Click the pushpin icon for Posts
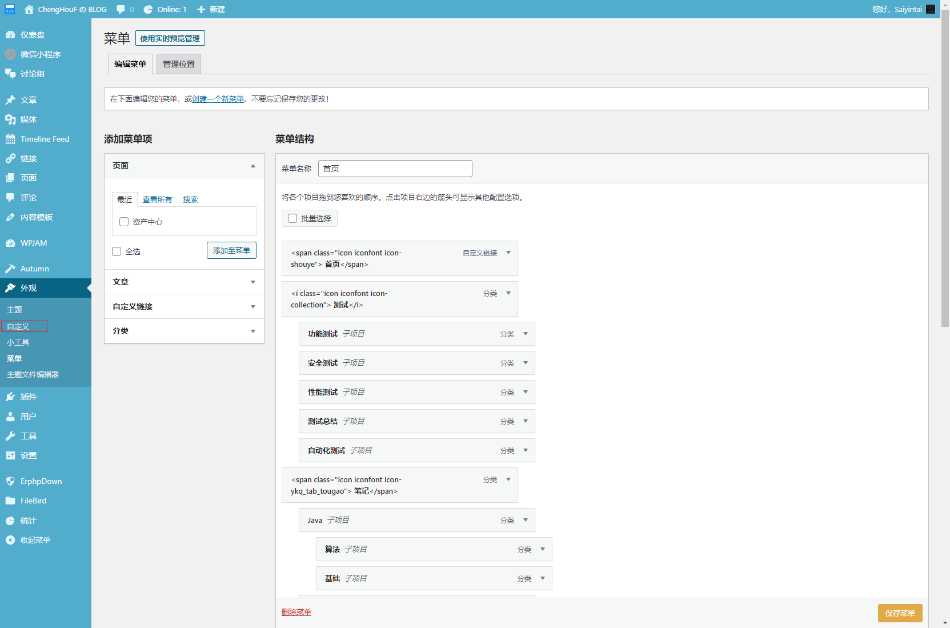Viewport: 950px width, 628px height. 10,100
